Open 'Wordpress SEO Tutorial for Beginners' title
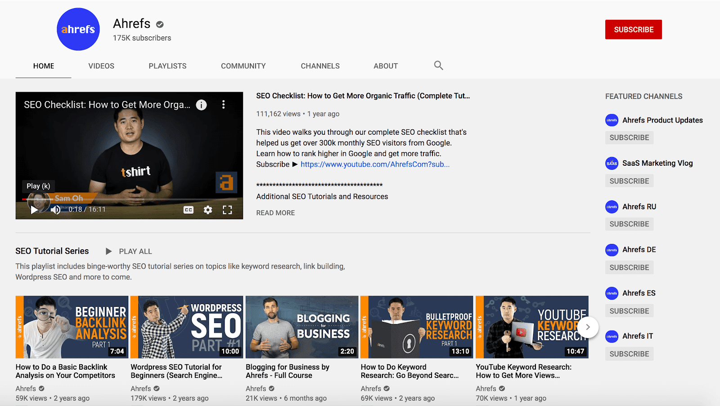The width and height of the screenshot is (720, 406). coord(176,371)
